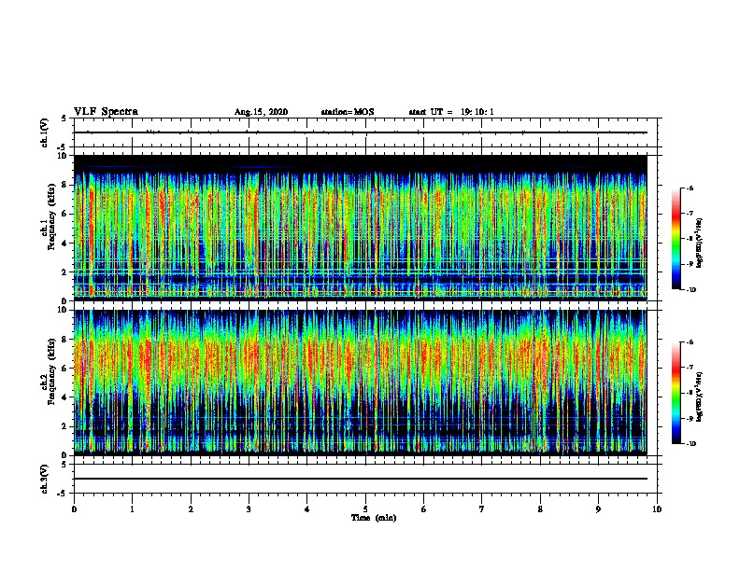Click the "station=MOS" header label
Image resolution: width=740 pixels, height=571 pixels.
[348, 112]
